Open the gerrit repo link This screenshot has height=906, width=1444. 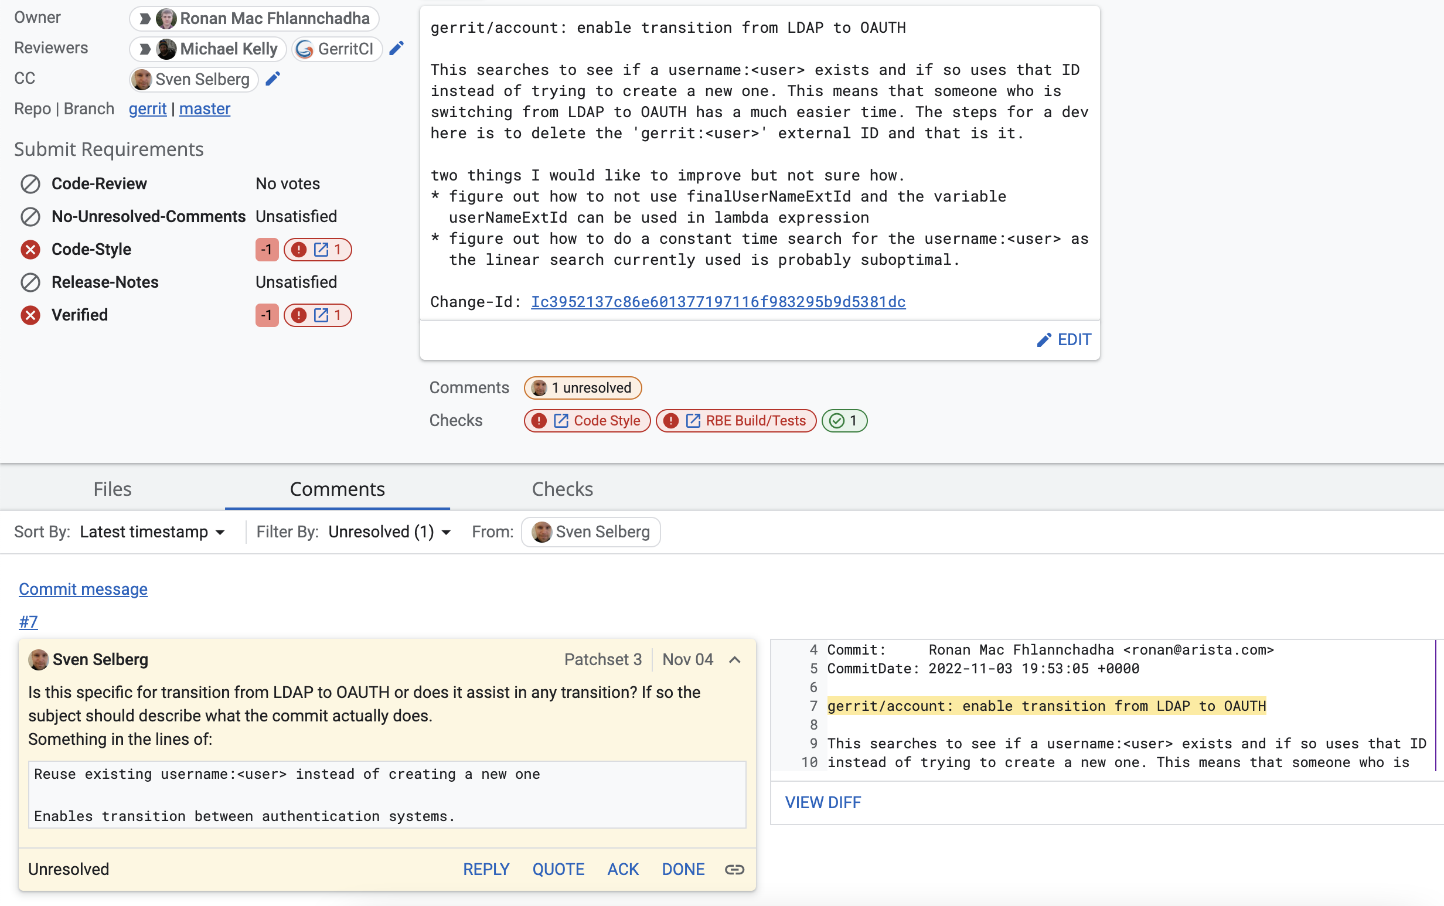(x=148, y=109)
